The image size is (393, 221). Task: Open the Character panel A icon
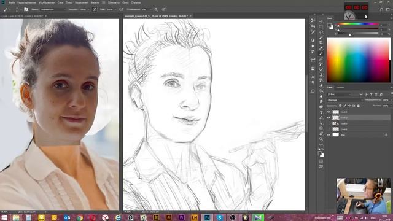click(x=313, y=77)
